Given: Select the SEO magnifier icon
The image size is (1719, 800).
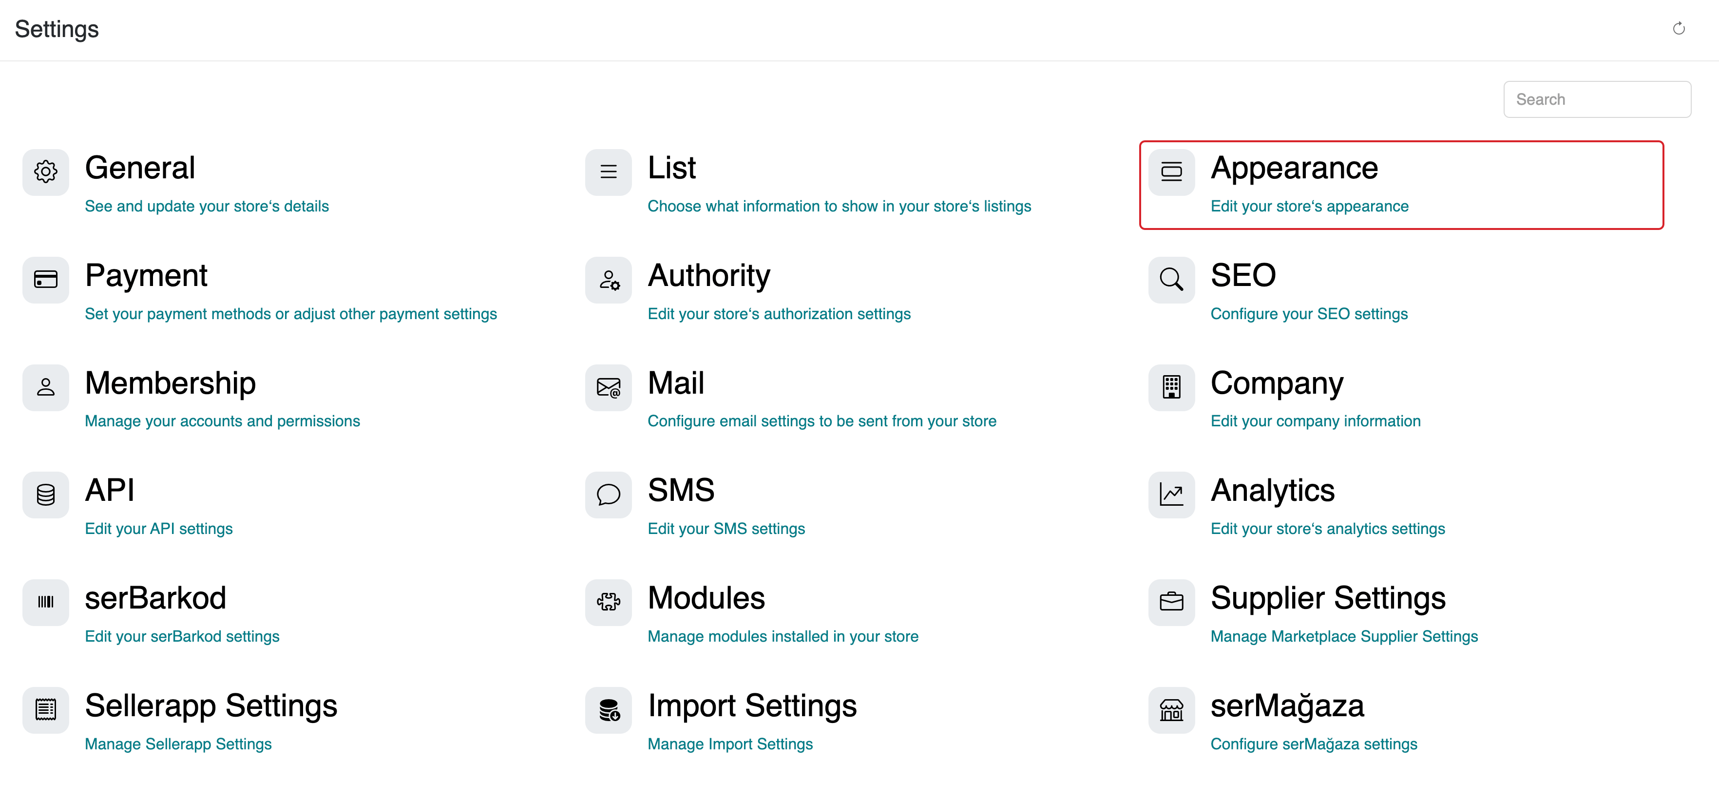Looking at the screenshot, I should pos(1170,280).
